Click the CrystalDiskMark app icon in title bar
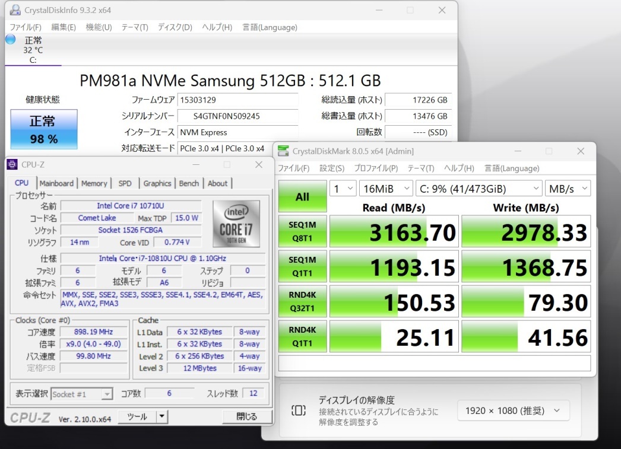The image size is (621, 449). click(x=283, y=151)
